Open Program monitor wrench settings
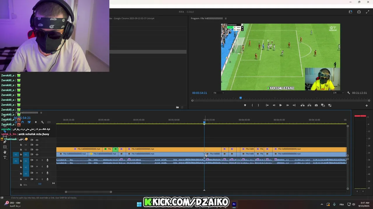Screen dimensions: 373x209 click(349, 93)
